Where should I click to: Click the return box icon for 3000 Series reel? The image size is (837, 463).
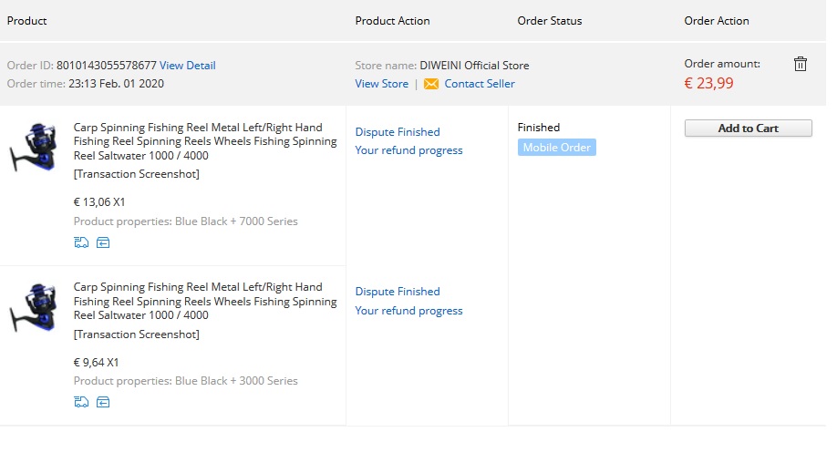103,402
